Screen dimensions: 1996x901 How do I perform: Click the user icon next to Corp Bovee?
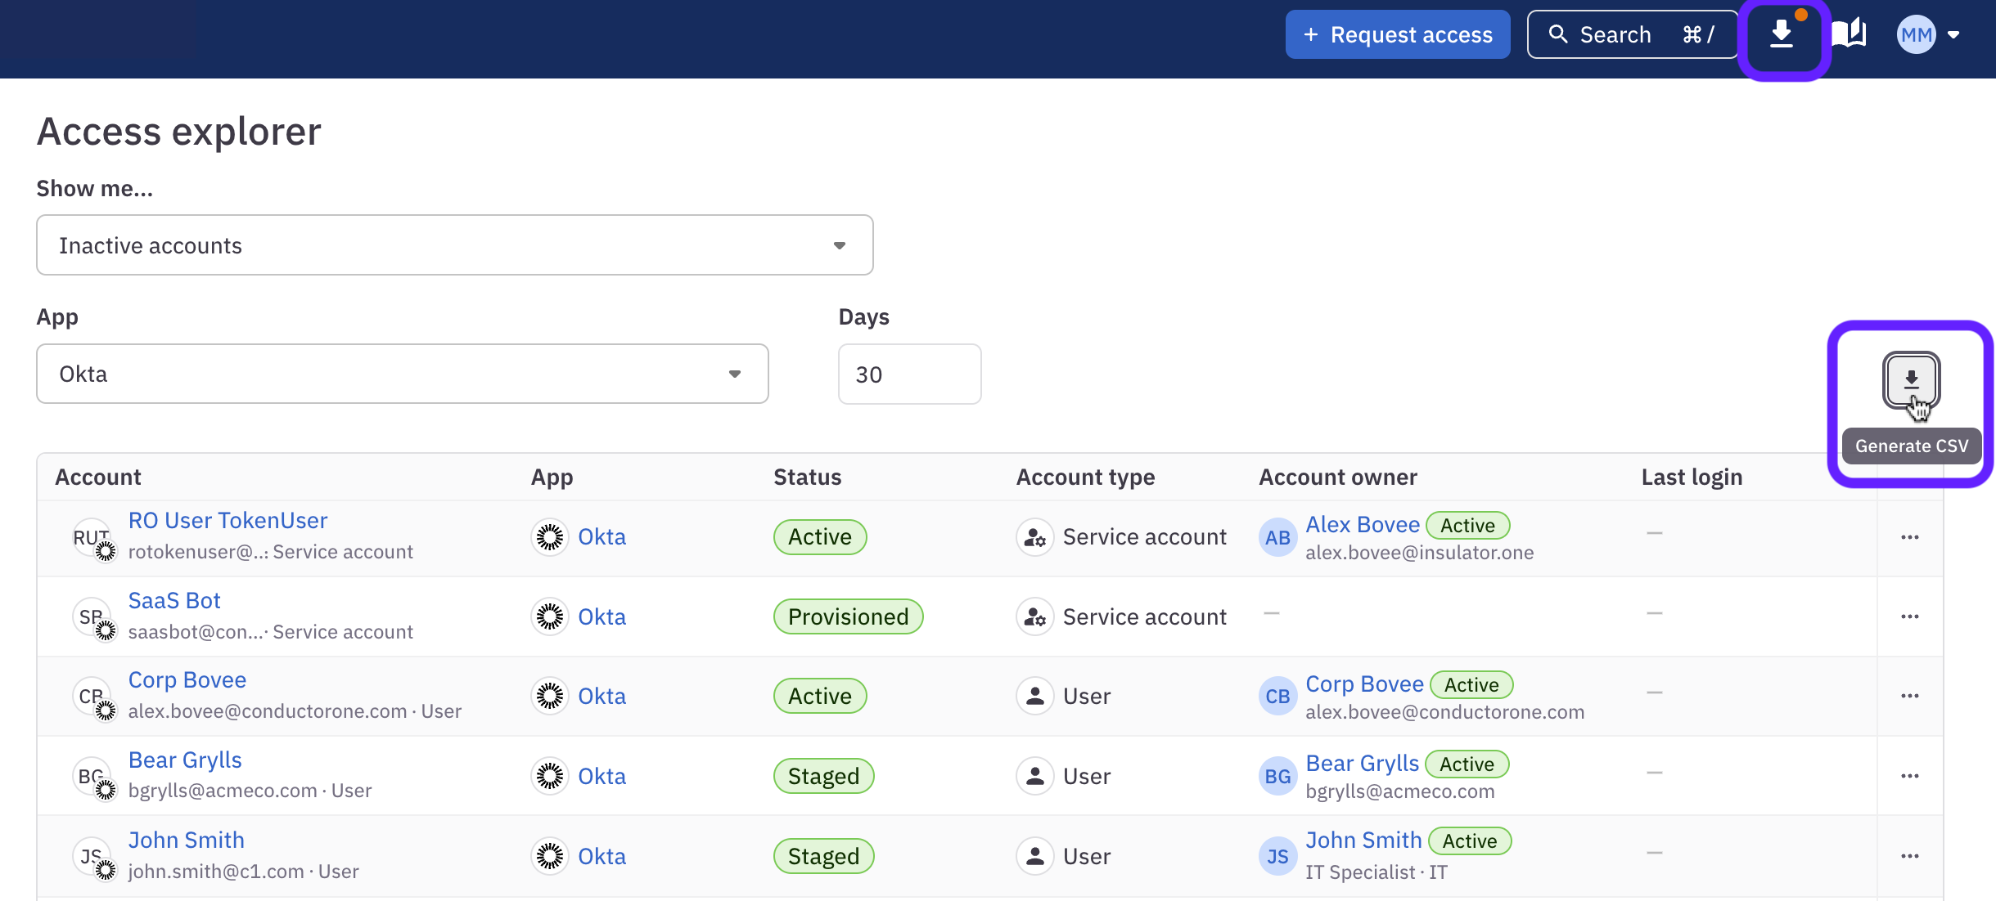[1034, 695]
